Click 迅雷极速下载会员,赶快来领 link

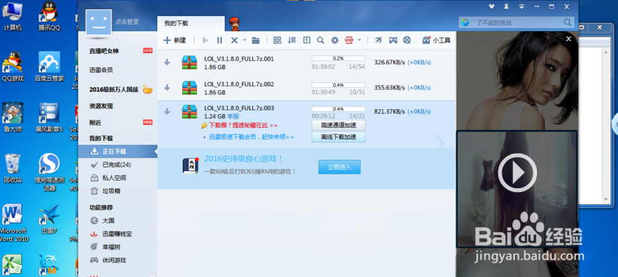251,137
